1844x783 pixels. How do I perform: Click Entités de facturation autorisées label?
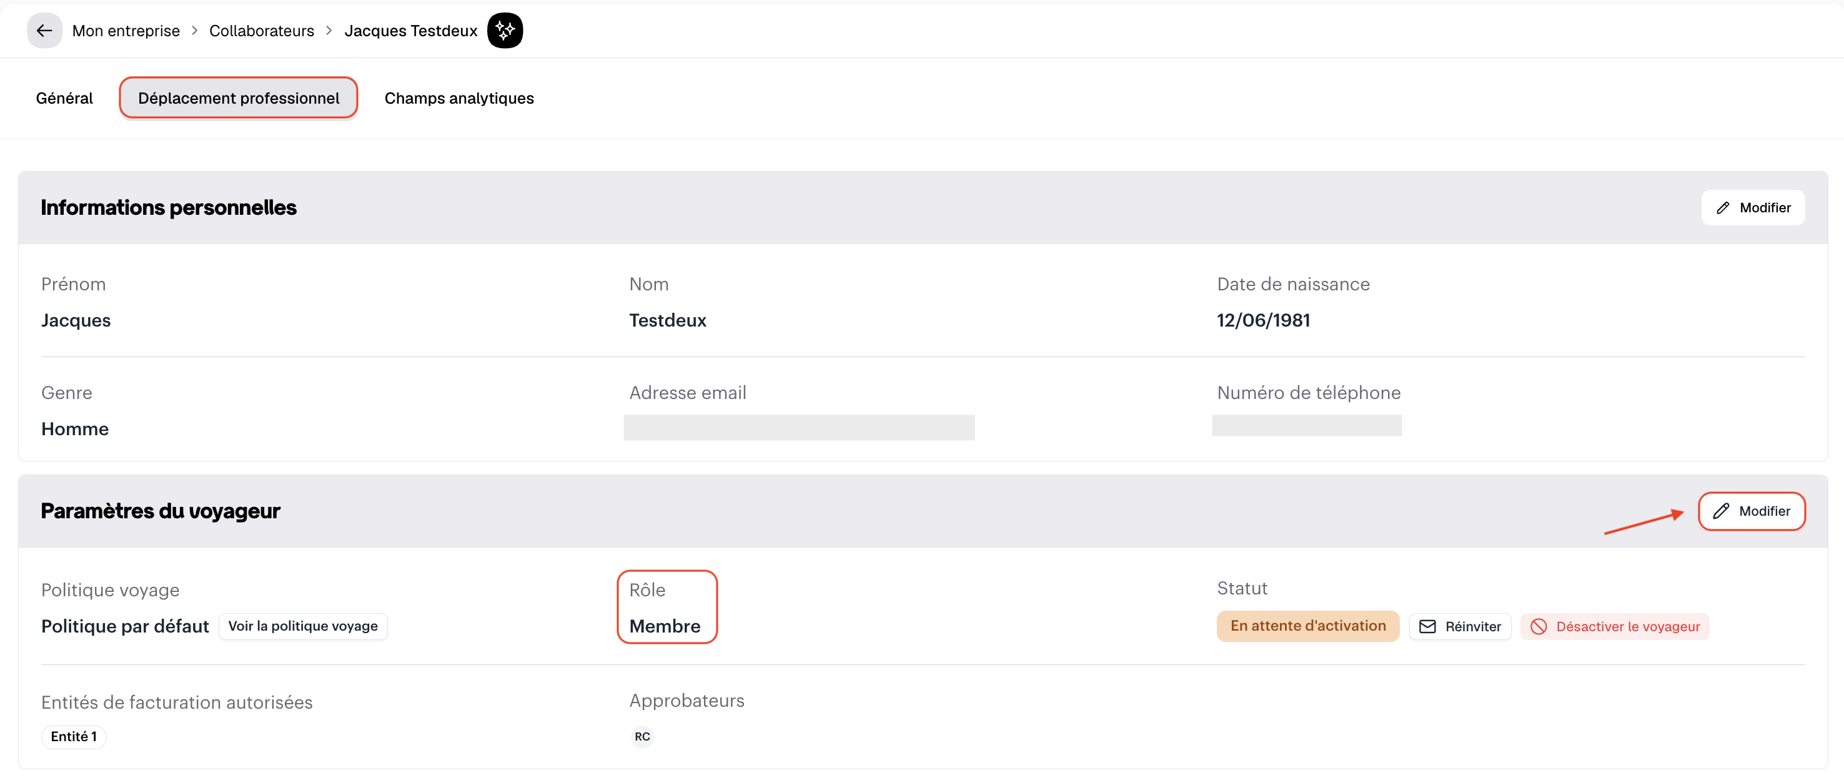click(177, 702)
